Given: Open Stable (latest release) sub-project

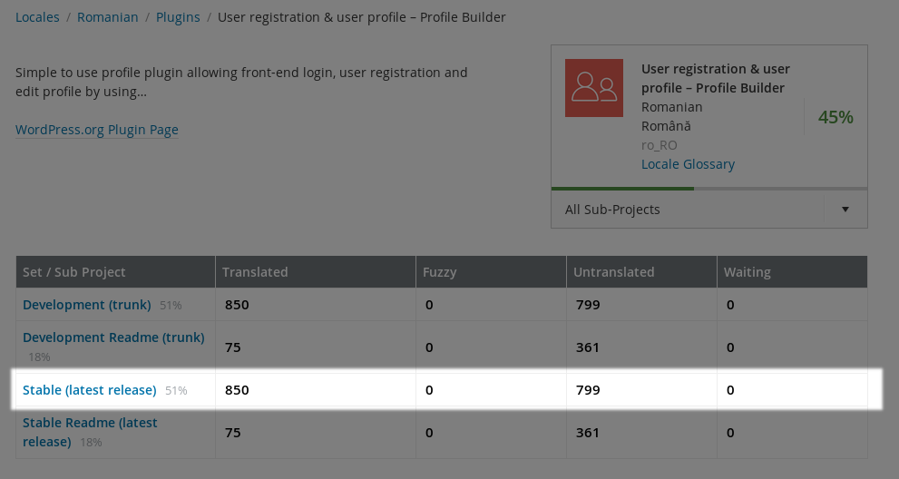Looking at the screenshot, I should point(90,390).
